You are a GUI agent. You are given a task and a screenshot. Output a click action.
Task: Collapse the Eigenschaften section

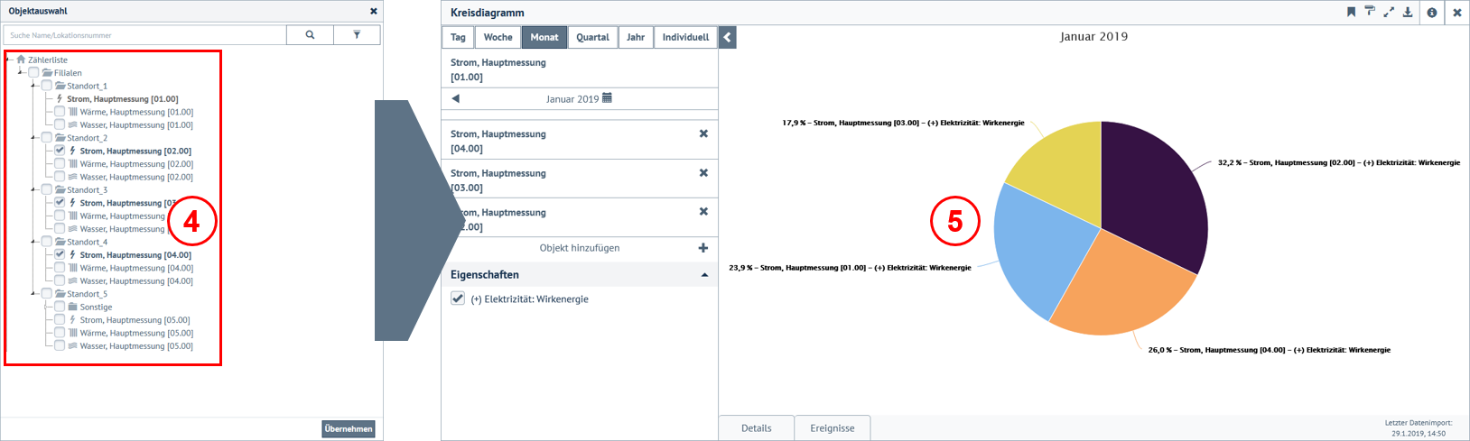[704, 275]
